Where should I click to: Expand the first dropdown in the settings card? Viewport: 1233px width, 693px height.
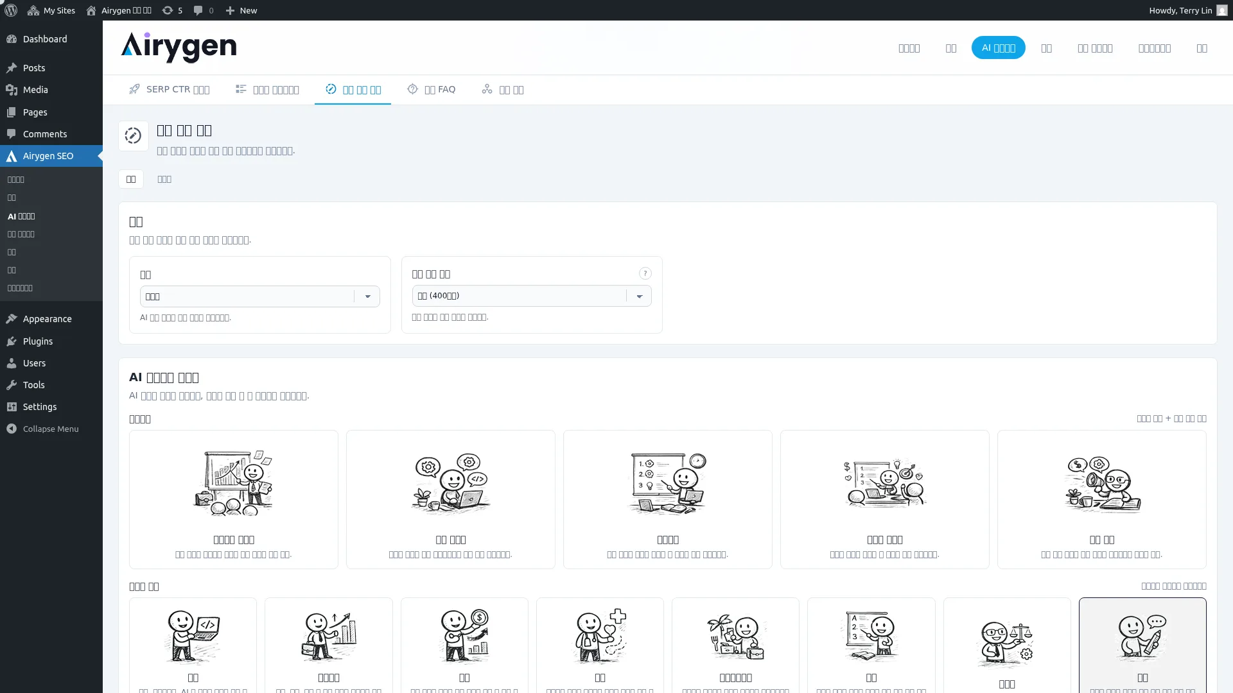pyautogui.click(x=259, y=296)
